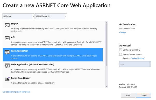Enable Docker Support checkbox

coord(120,54)
